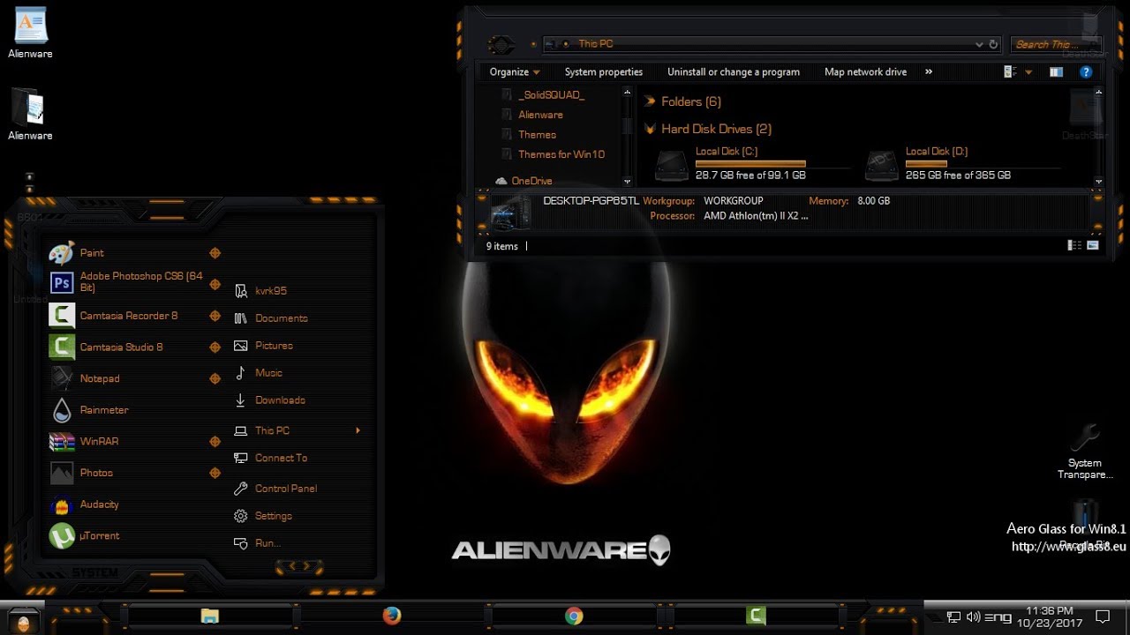The width and height of the screenshot is (1130, 635).
Task: Switch Explorer to large icons view in status bar
Action: pos(1093,246)
